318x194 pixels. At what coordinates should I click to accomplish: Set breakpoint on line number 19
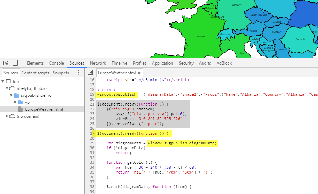coord(92,94)
